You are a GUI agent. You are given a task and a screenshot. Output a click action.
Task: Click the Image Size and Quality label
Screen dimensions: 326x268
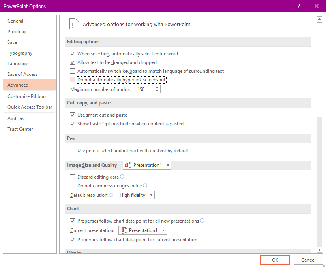[x=92, y=165]
